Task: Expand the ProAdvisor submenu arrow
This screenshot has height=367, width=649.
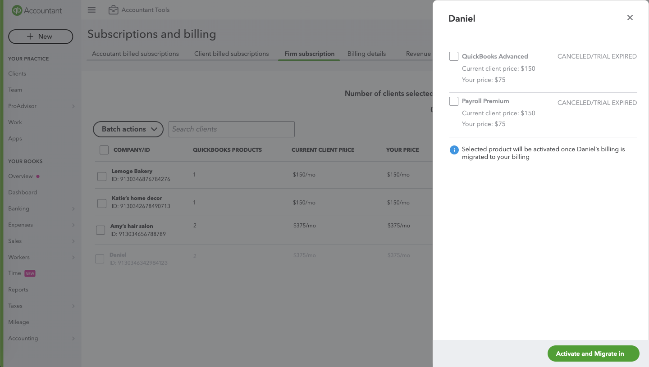Action: tap(73, 106)
